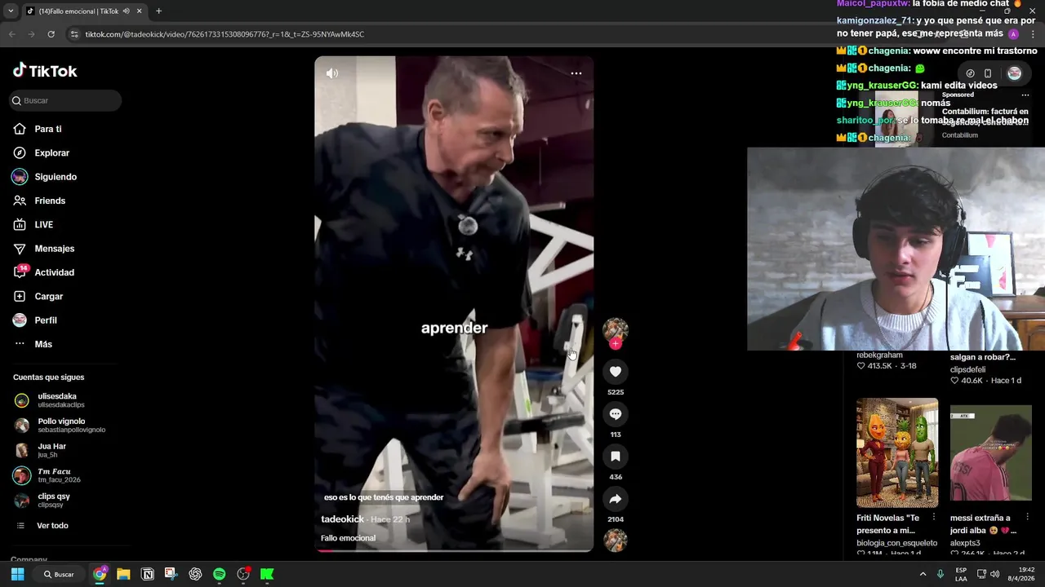Mute the TikTok video sound
This screenshot has width=1045, height=587.
(x=332, y=73)
